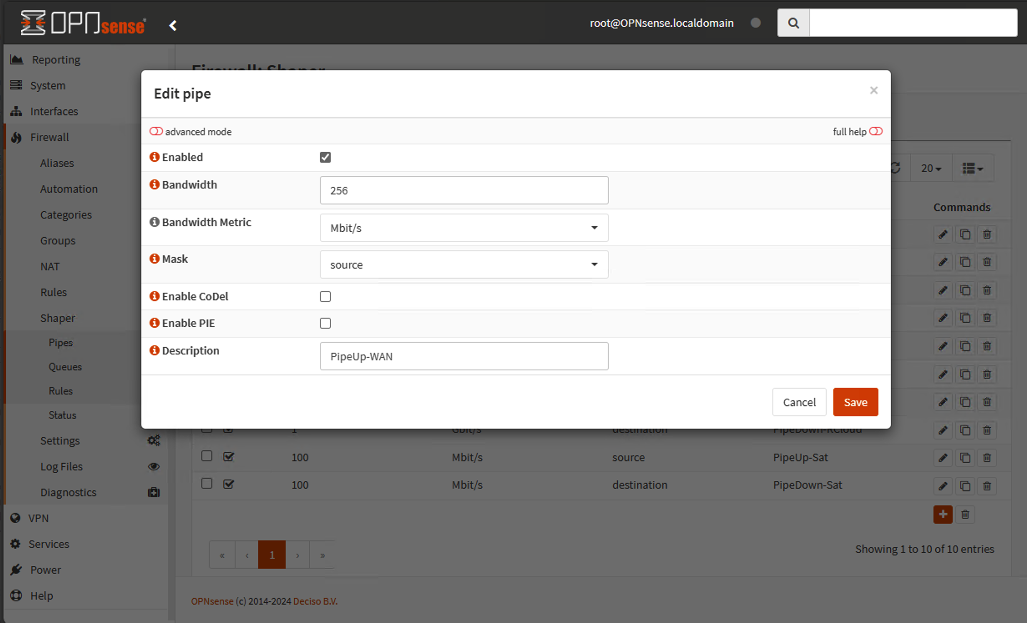Viewport: 1027px width, 623px height.
Task: Save the pipe settings
Action: coord(855,402)
